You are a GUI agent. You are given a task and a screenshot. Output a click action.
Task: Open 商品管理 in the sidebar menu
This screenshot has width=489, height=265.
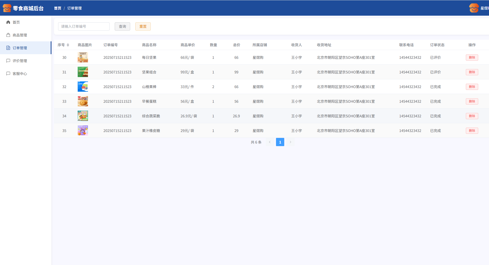pos(20,35)
